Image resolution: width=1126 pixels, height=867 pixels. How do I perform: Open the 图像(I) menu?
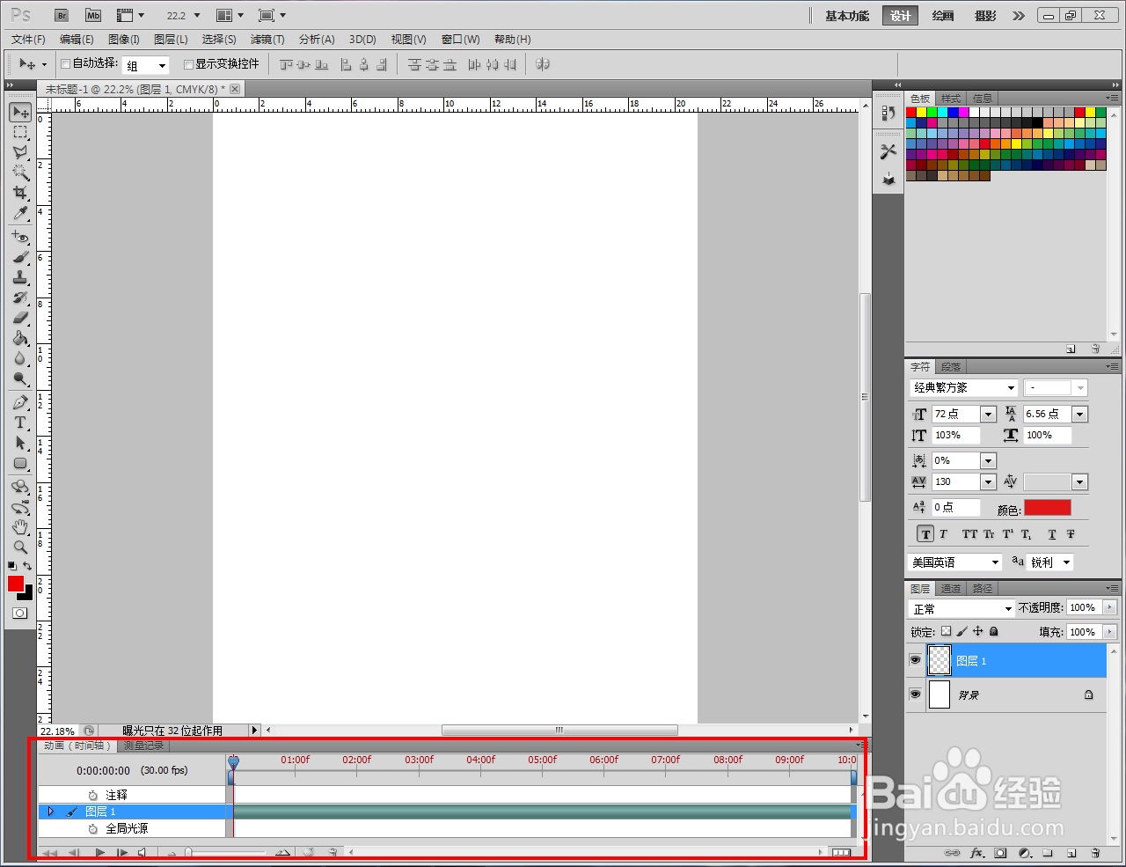(x=124, y=40)
